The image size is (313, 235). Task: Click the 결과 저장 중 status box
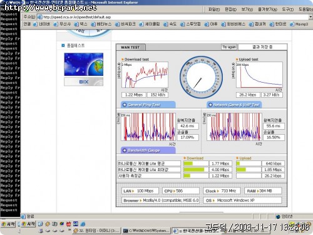(262, 47)
